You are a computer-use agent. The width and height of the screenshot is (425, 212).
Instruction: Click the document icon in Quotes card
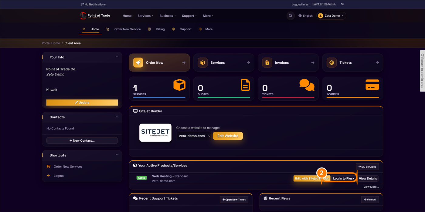[x=245, y=85]
